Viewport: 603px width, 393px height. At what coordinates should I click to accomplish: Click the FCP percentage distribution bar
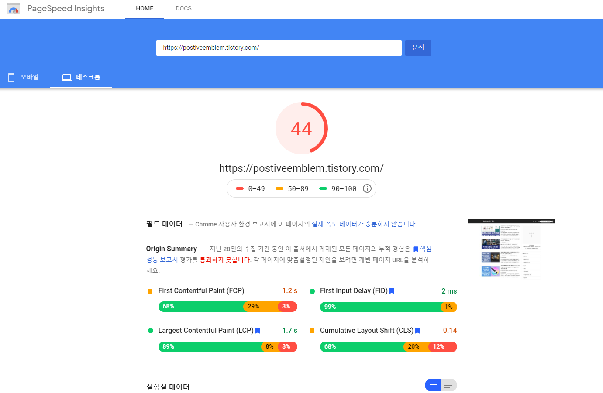227,307
